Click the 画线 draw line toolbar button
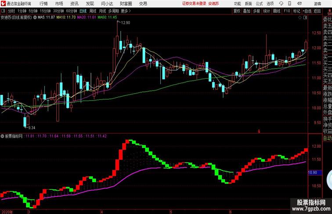Image resolution: width=332 pixels, height=214 pixels. 277,11
